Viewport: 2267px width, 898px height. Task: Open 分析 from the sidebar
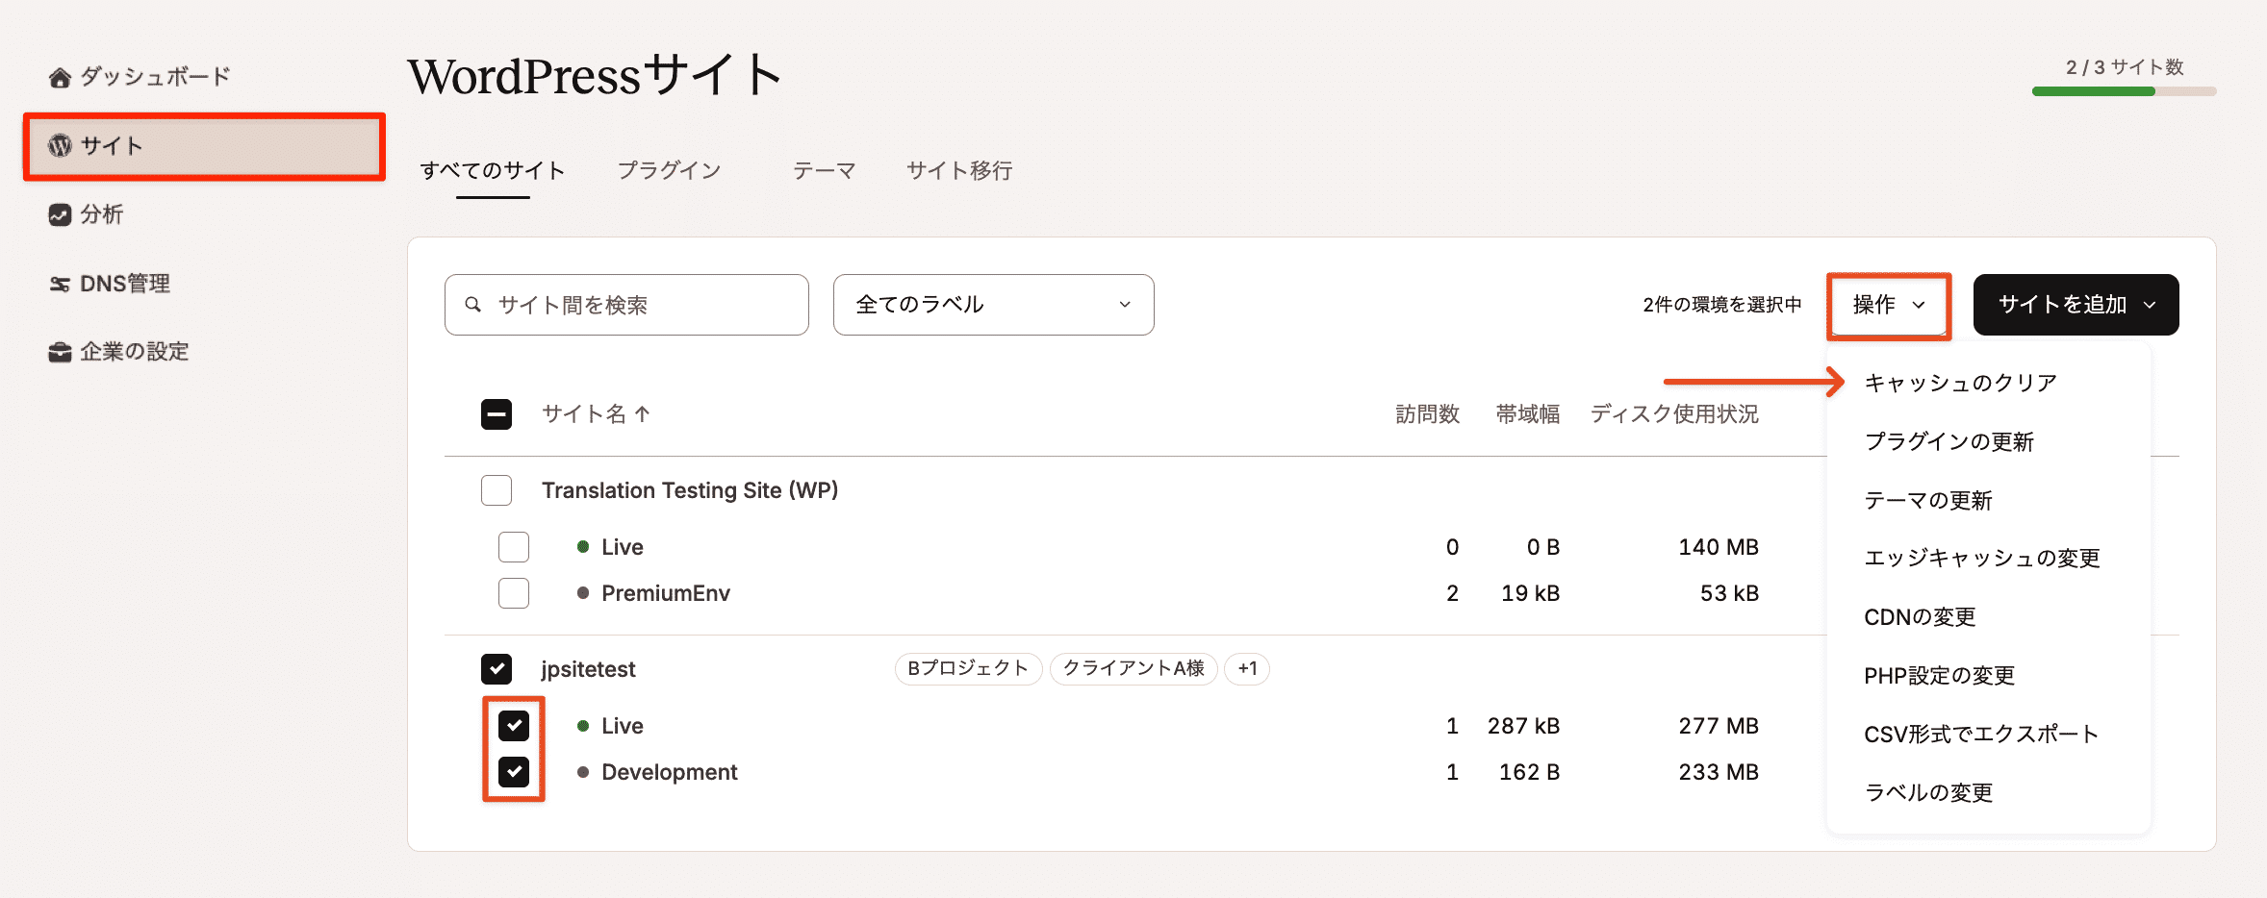coord(60,214)
